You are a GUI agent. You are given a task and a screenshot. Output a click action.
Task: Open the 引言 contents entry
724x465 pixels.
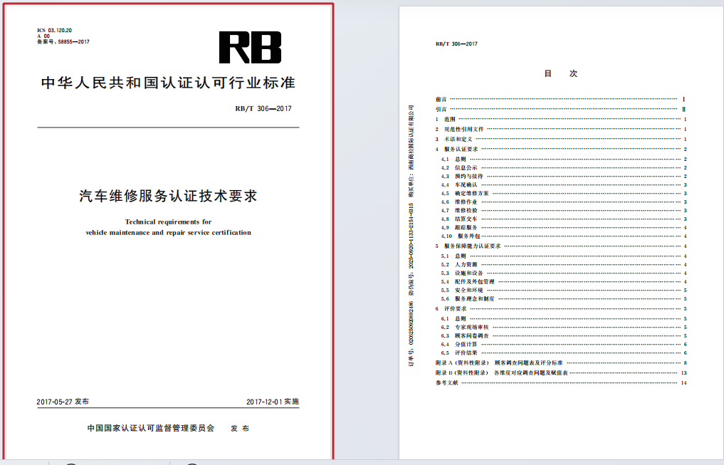pos(560,110)
